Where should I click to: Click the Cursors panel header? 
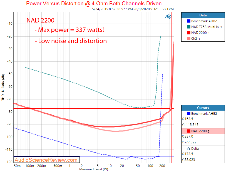pyautogui.click(x=203, y=108)
